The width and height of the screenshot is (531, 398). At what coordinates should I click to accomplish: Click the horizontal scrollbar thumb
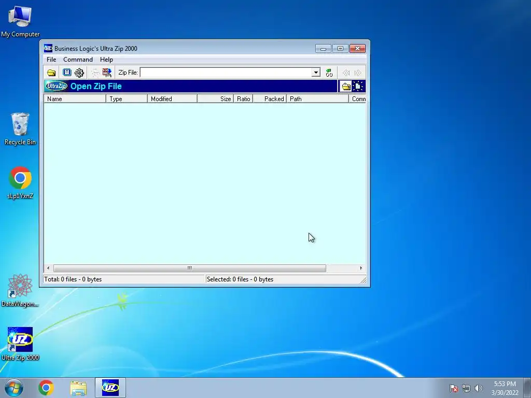[190, 268]
